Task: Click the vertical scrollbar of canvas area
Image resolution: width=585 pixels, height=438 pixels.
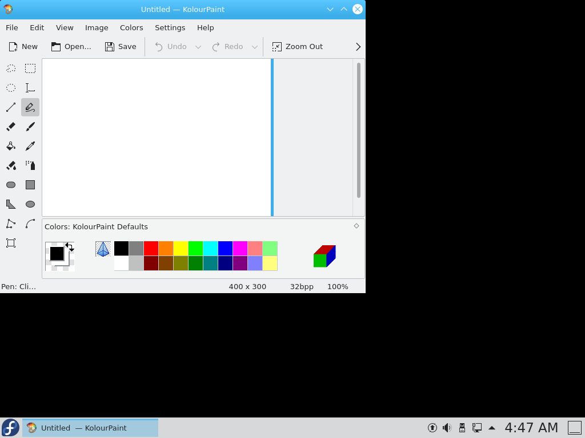Action: (359, 131)
